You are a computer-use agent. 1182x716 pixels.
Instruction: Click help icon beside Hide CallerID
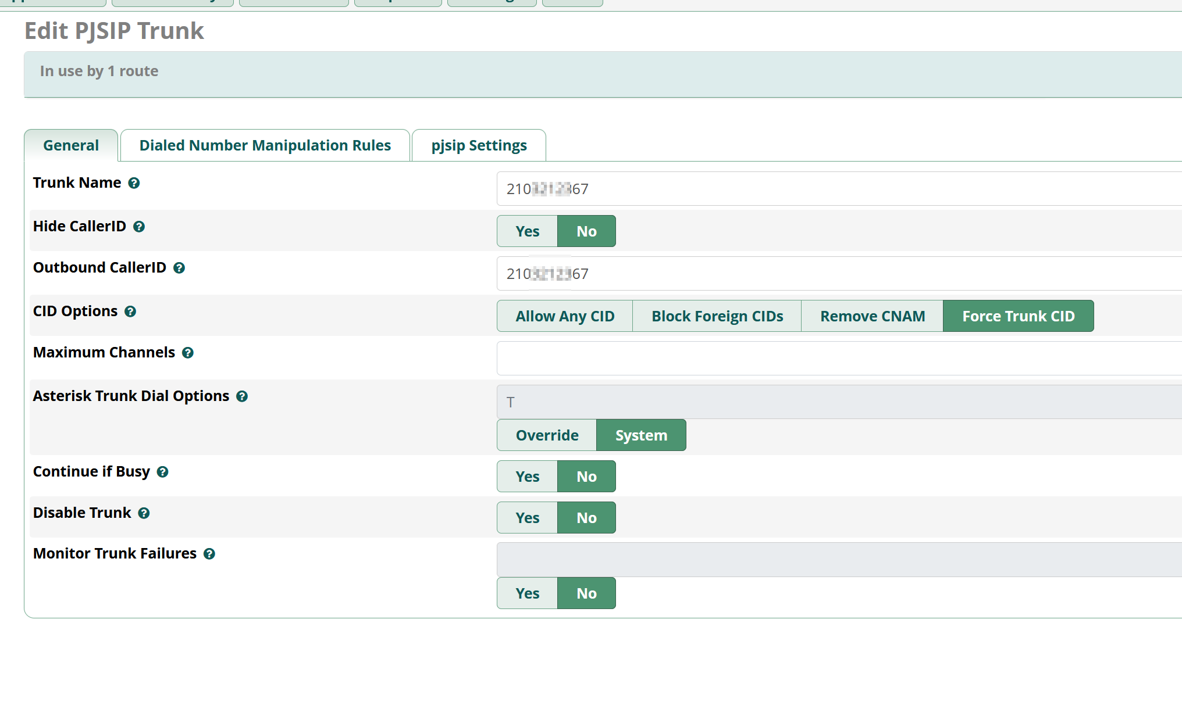[138, 227]
